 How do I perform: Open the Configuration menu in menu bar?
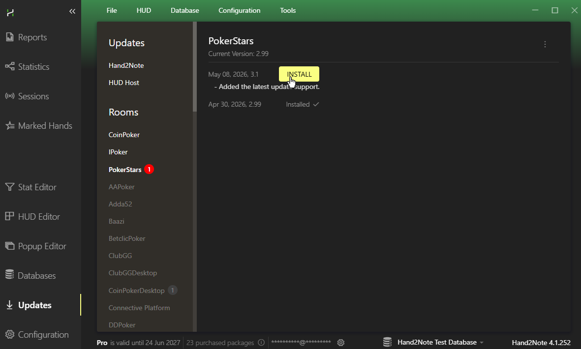click(x=240, y=10)
